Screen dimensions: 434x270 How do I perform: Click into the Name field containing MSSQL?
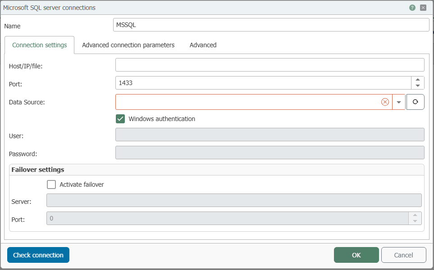tap(271, 25)
